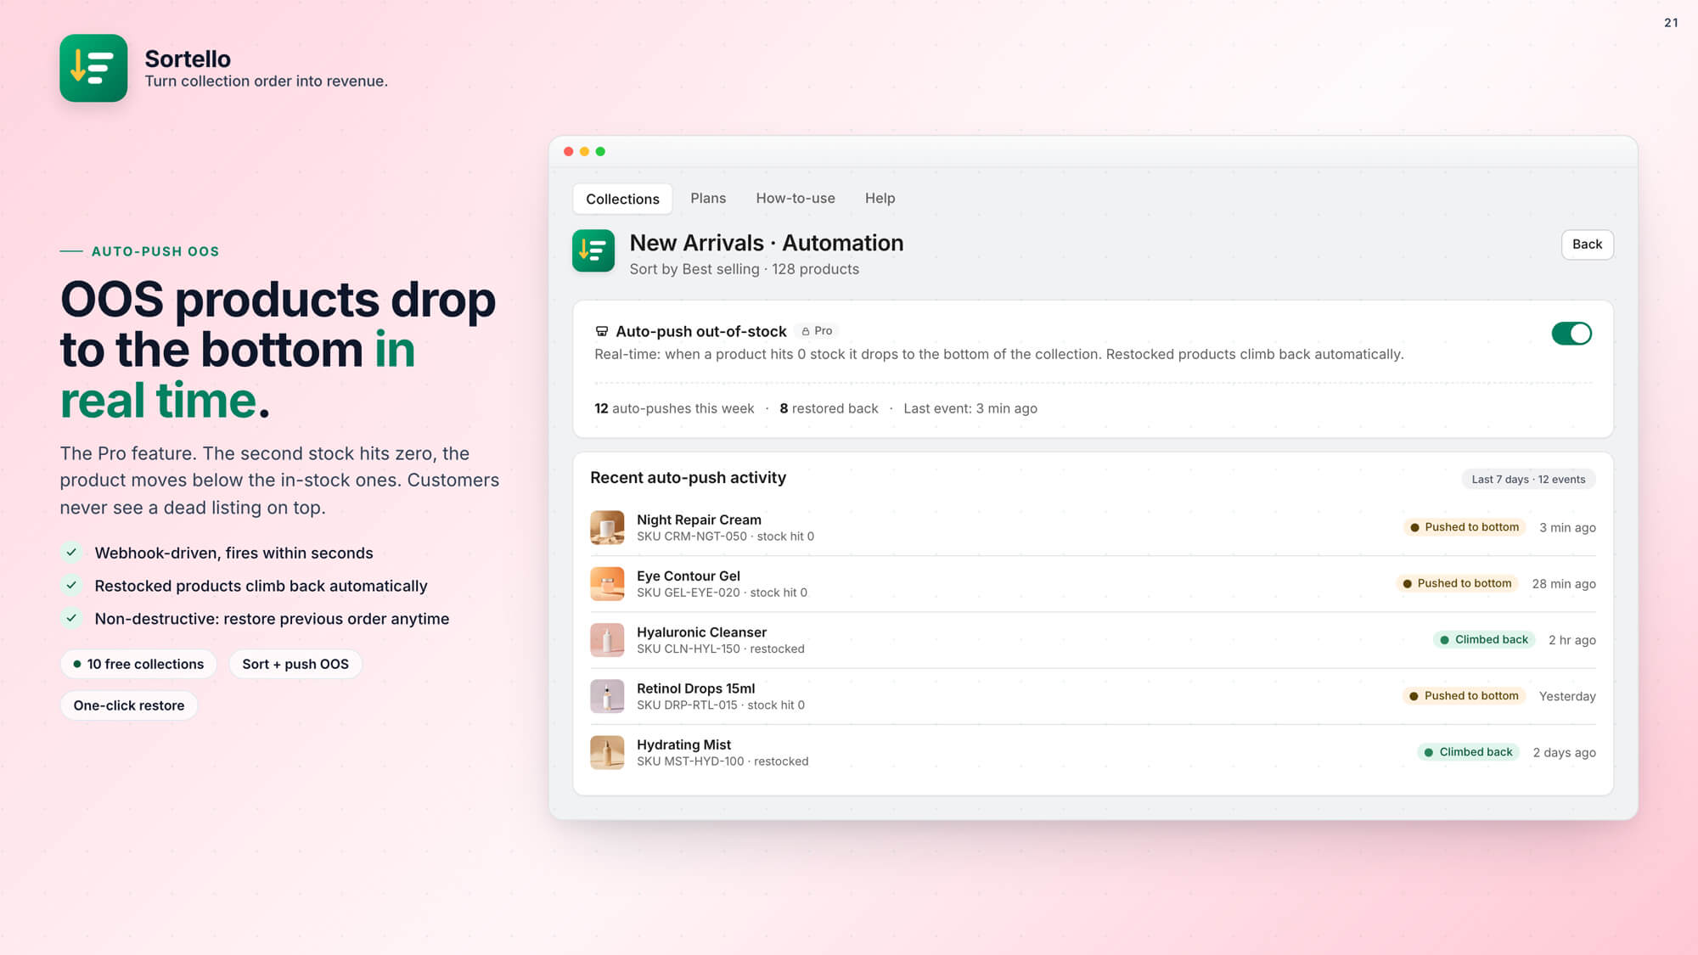Click checkmark icon next to Restocked products climb
This screenshot has width=1698, height=955.
coord(71,585)
